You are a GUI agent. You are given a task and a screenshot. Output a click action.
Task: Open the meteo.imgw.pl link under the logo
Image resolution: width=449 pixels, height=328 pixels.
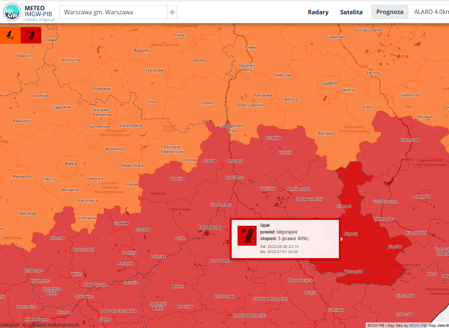[x=39, y=19]
